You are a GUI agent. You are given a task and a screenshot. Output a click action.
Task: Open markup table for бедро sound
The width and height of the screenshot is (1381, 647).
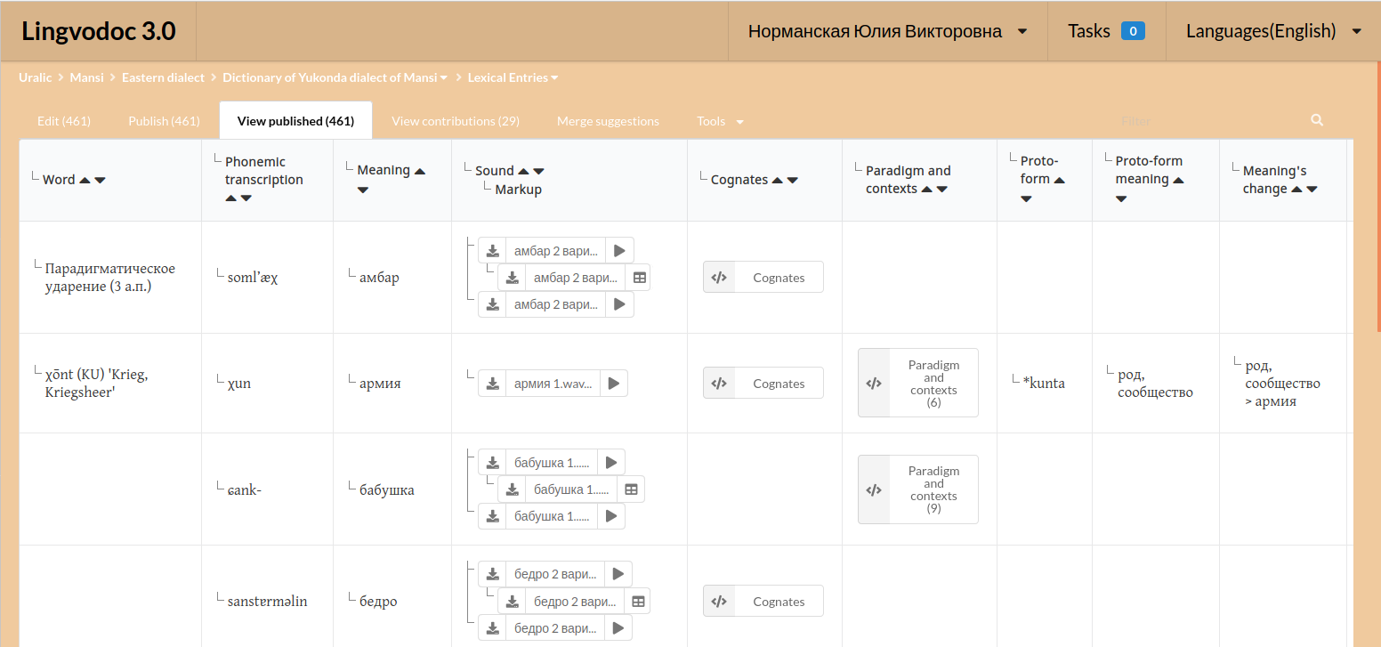pyautogui.click(x=638, y=602)
